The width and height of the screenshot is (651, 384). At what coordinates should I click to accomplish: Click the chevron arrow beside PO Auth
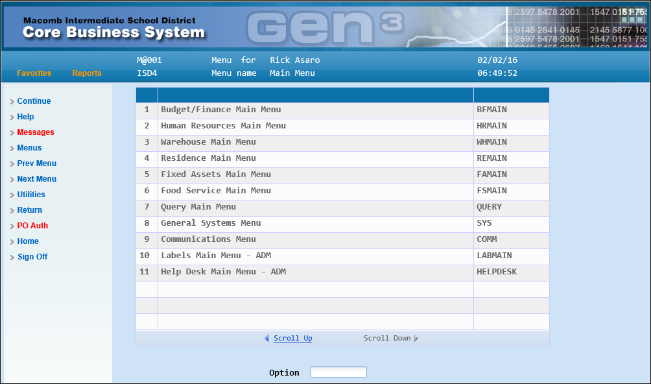(x=12, y=226)
